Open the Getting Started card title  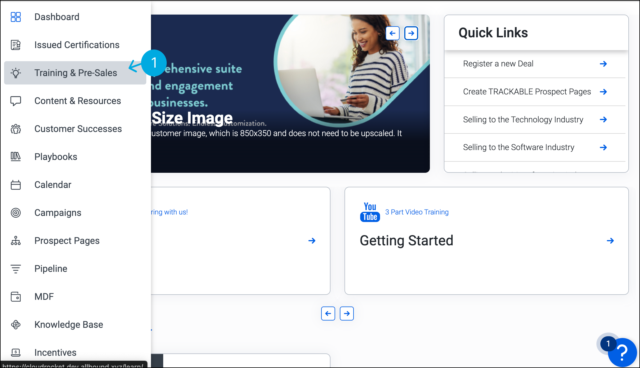tap(406, 241)
